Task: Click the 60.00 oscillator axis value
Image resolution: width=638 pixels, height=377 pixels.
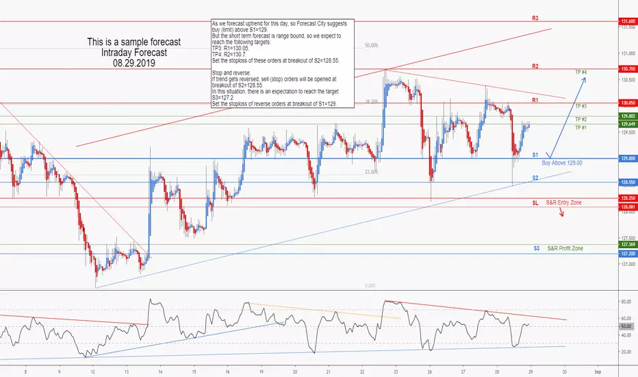Action: 626,318
